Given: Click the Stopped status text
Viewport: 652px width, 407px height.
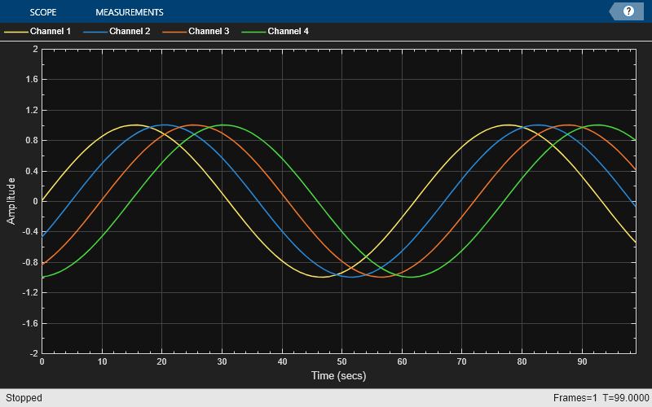Looking at the screenshot, I should click(24, 398).
